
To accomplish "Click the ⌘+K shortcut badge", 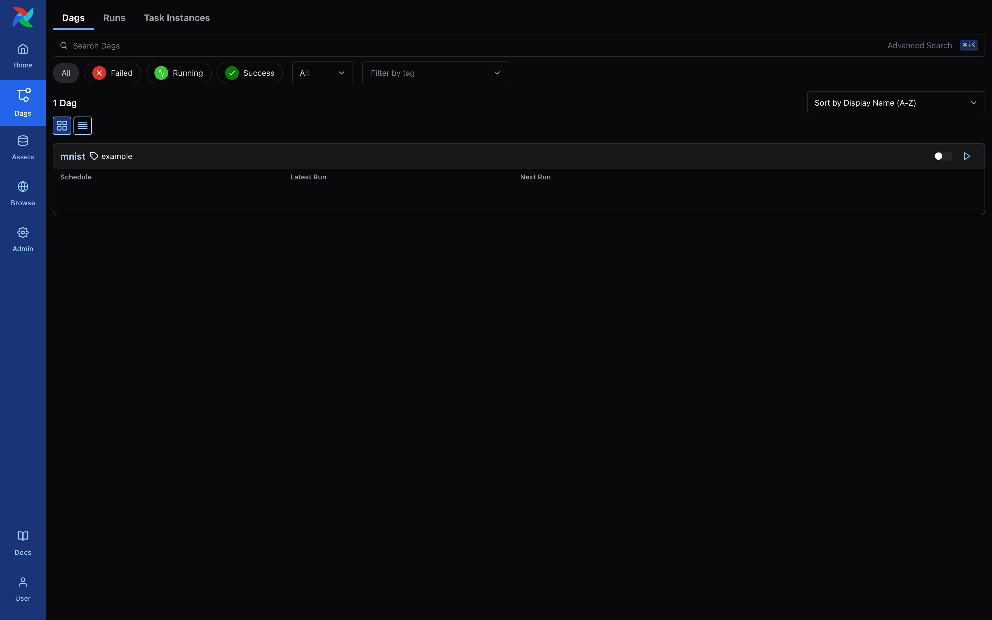I will 969,45.
